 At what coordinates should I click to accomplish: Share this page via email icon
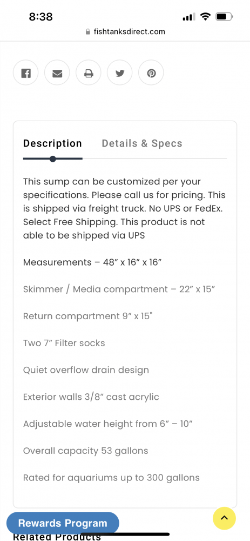57,73
